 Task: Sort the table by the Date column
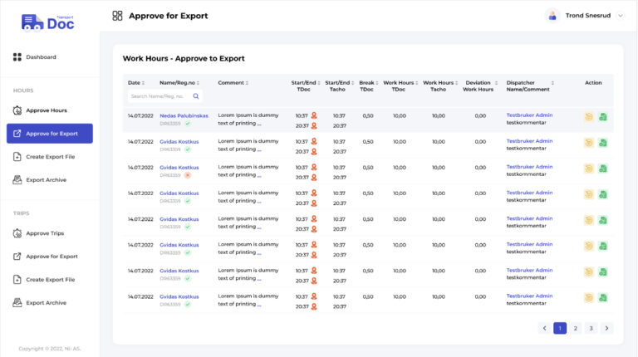[x=134, y=83]
